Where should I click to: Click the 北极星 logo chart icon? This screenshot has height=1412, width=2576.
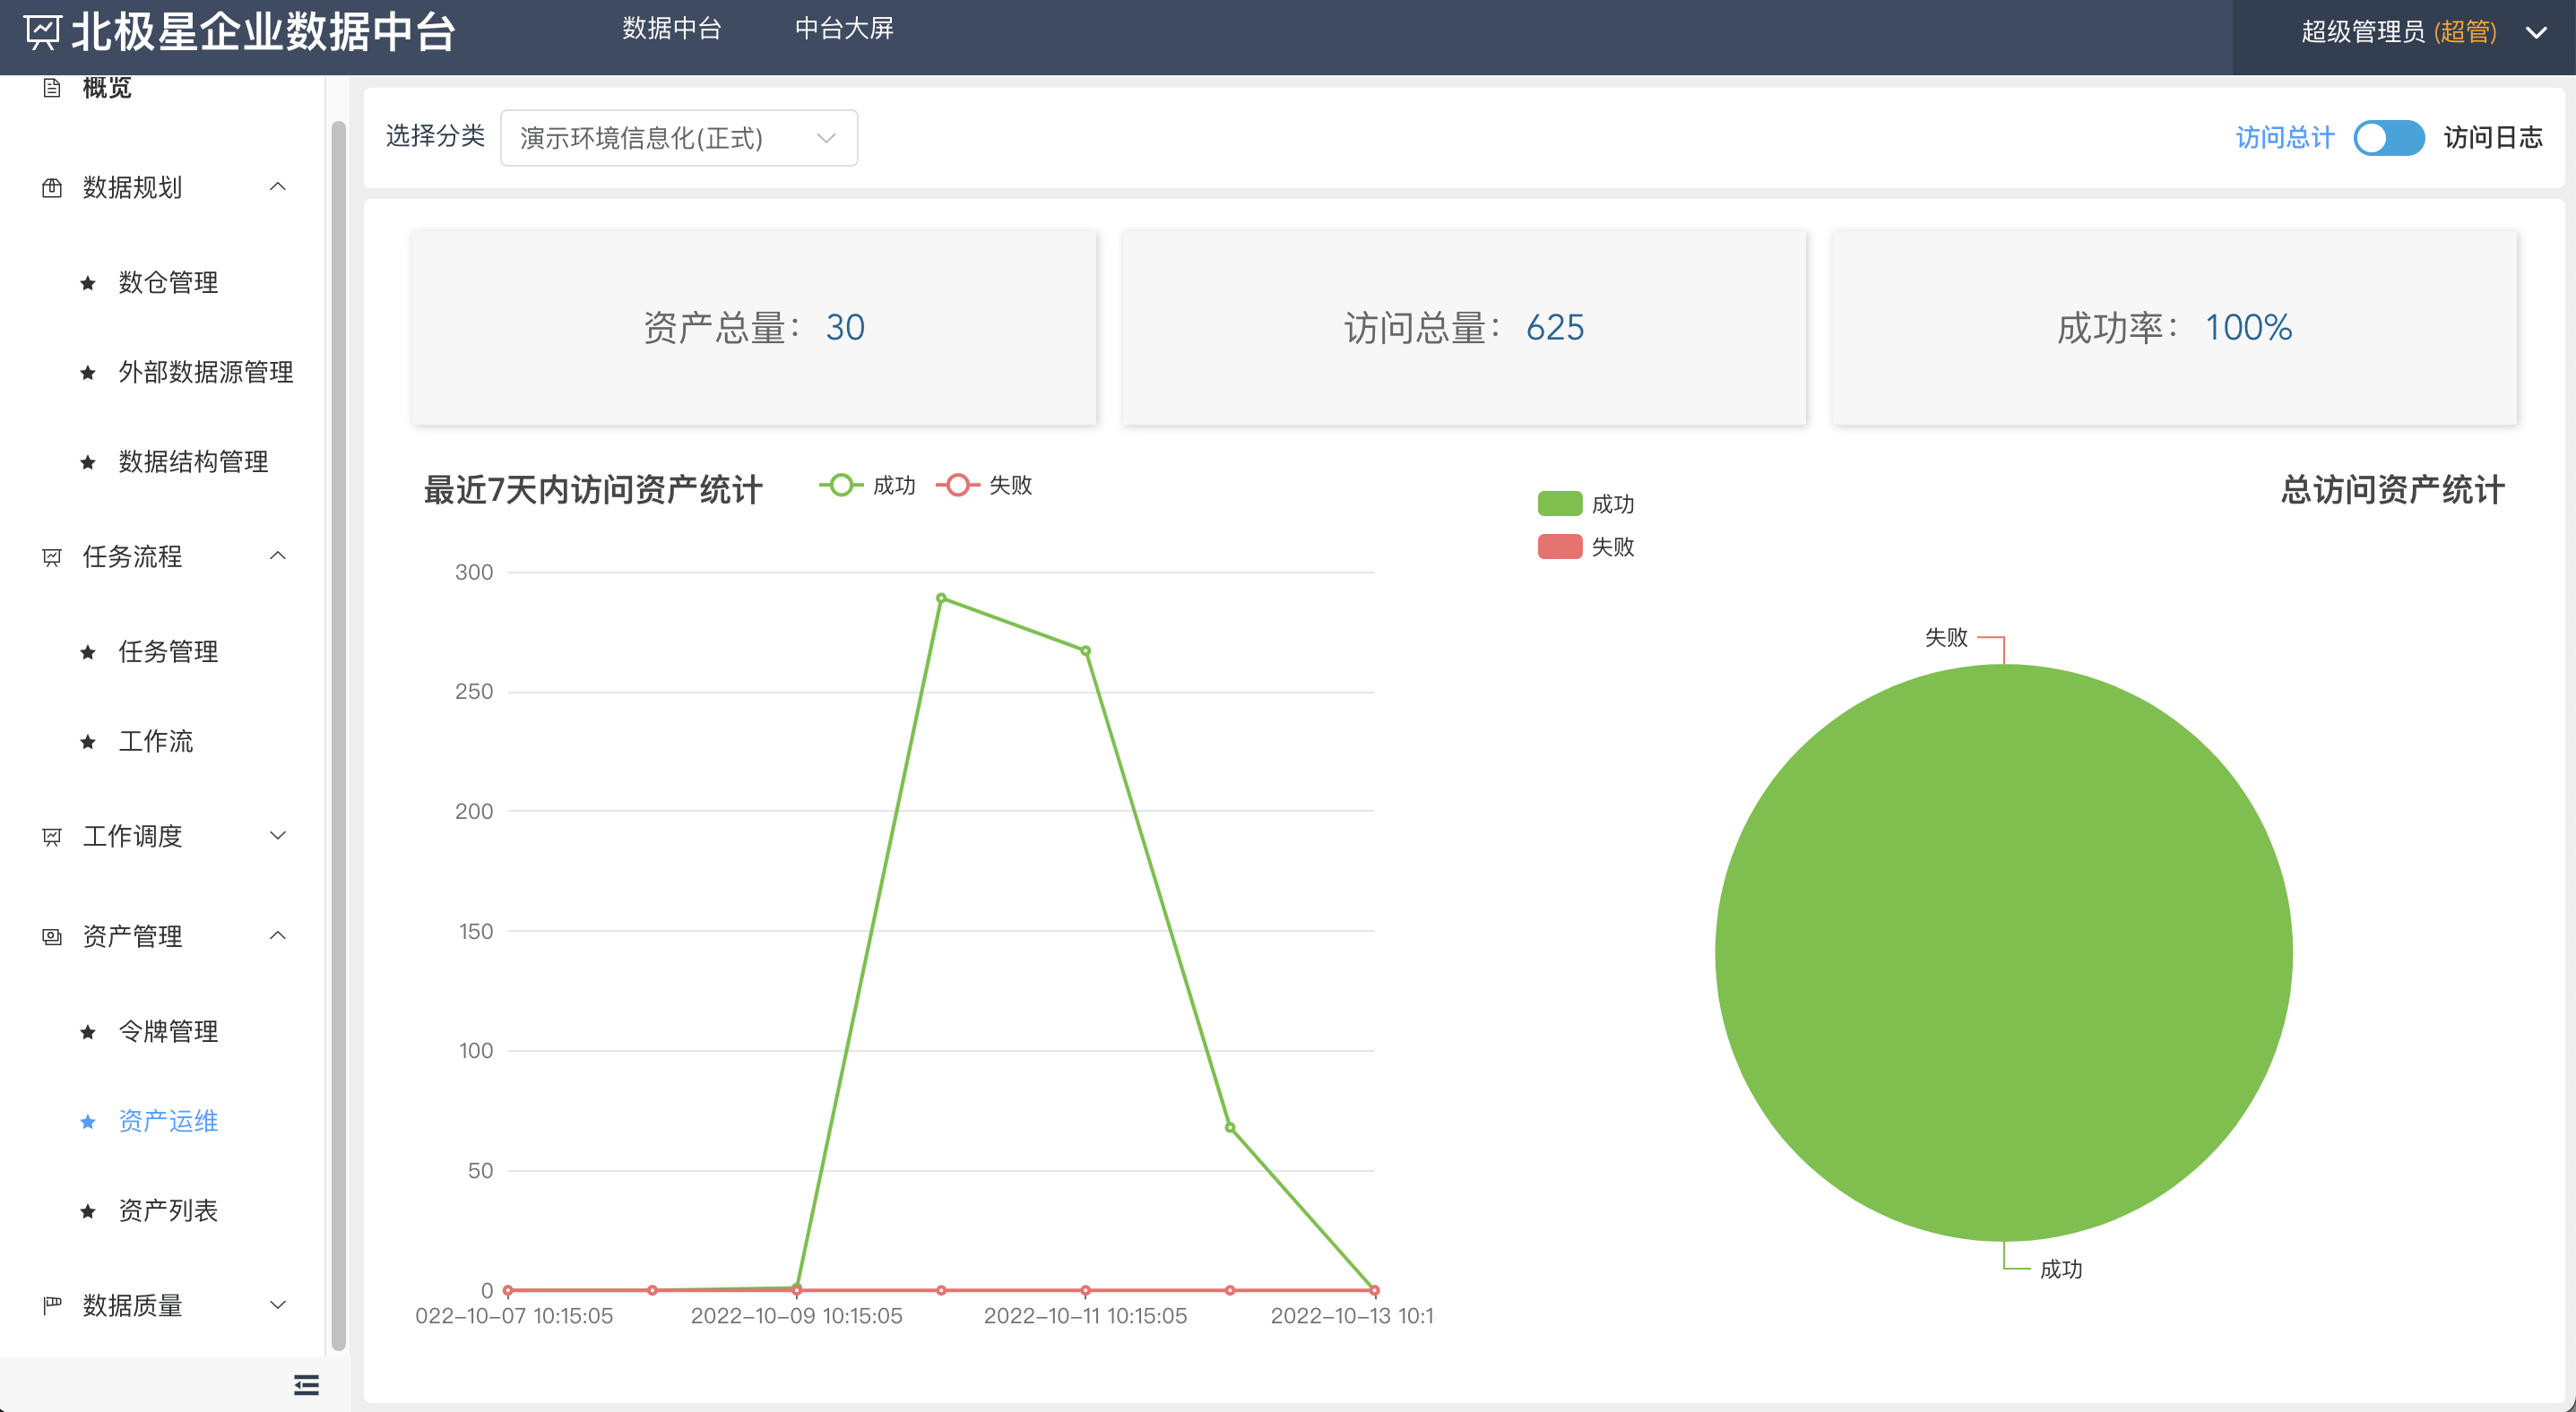(x=42, y=32)
